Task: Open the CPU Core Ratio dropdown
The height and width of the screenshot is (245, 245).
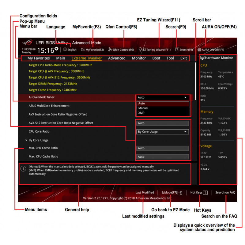Action: pyautogui.click(x=163, y=132)
